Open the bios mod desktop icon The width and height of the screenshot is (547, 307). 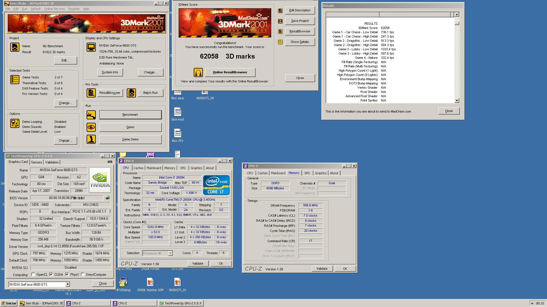pyautogui.click(x=177, y=114)
